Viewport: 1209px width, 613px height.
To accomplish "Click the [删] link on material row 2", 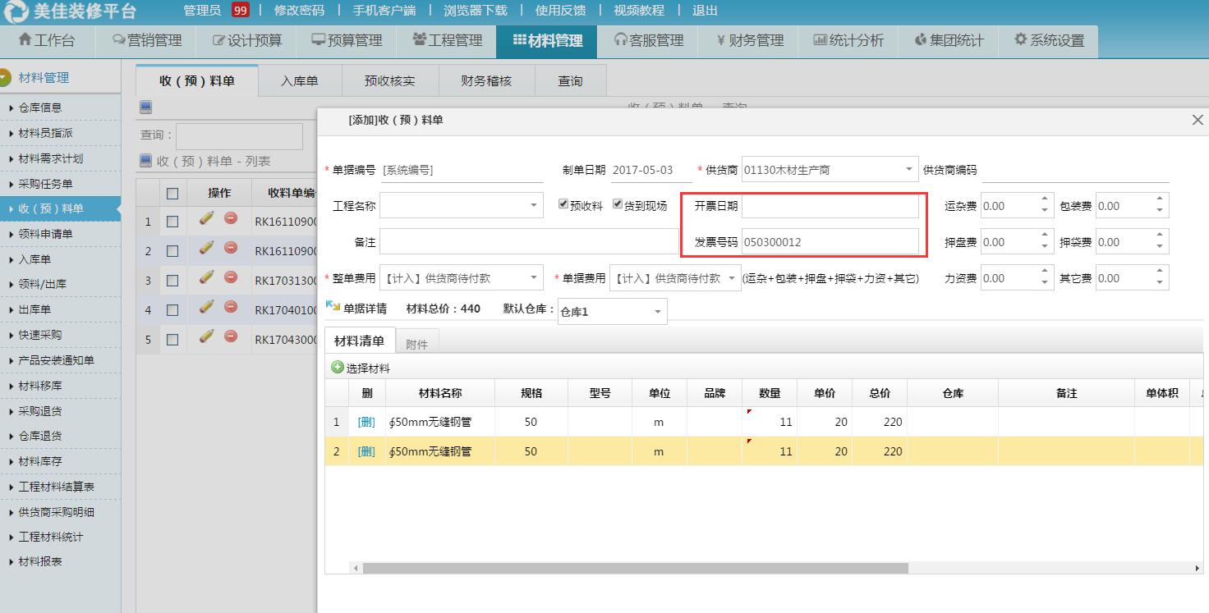I will pos(366,451).
